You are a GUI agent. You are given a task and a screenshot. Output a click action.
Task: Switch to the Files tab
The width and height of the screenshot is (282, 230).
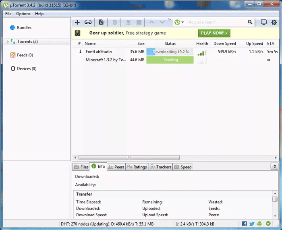click(x=81, y=167)
